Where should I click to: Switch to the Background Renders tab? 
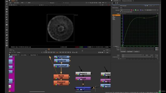[x=127, y=1]
